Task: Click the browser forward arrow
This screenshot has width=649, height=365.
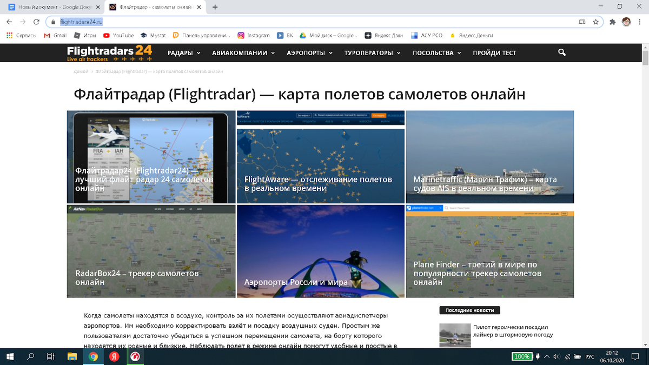Action: (x=23, y=22)
